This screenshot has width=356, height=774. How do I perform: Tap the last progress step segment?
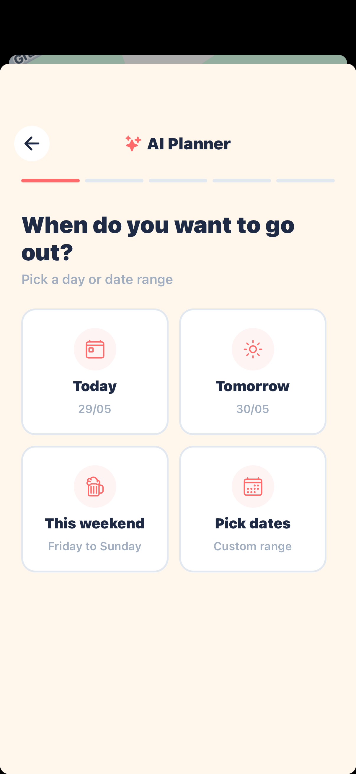[306, 181]
